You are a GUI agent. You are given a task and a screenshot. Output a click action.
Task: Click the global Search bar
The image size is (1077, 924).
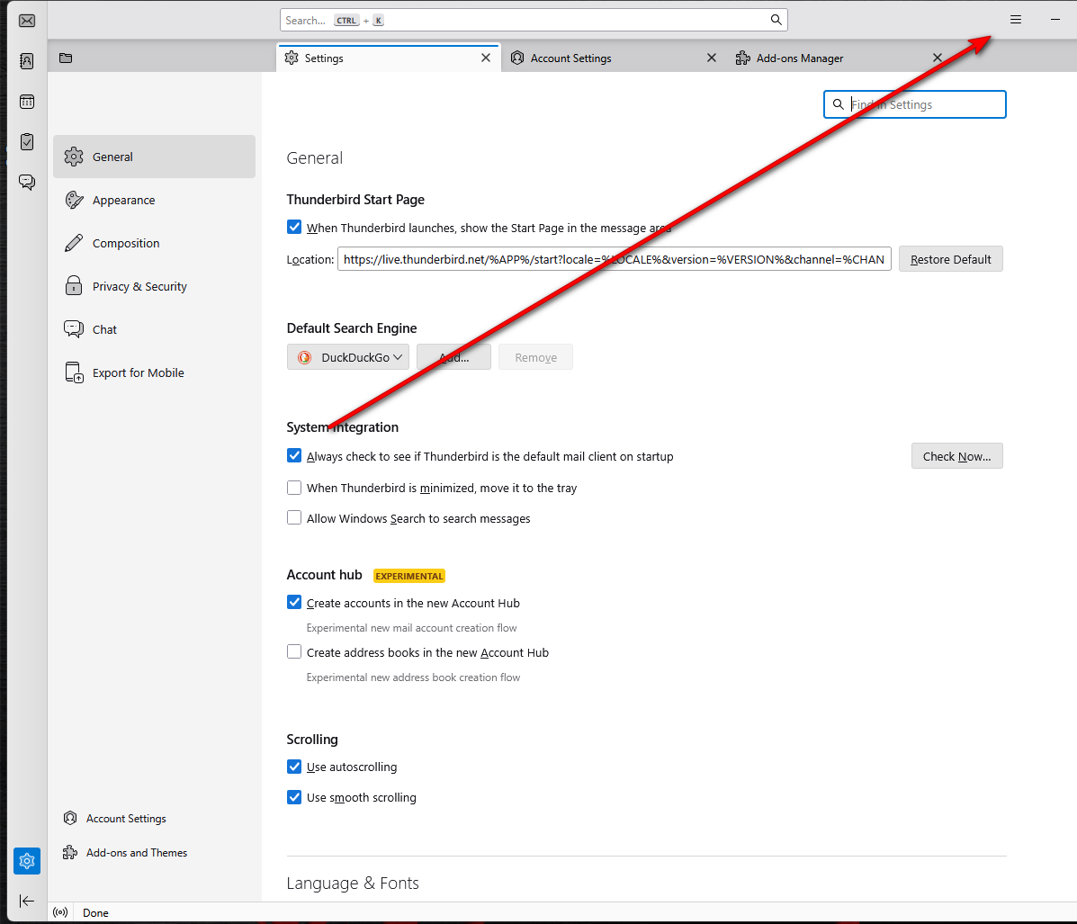tap(534, 20)
